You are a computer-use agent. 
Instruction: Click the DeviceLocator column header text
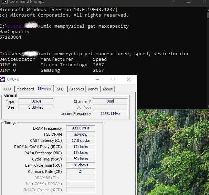click(x=18, y=59)
